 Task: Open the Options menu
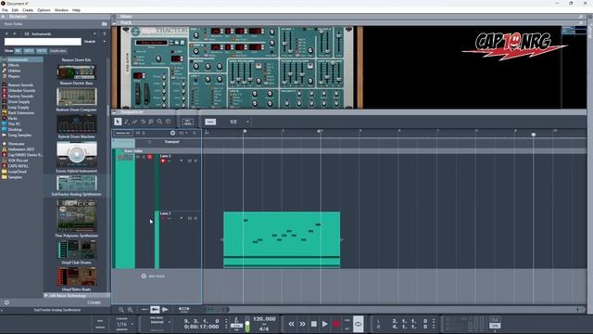(44, 10)
